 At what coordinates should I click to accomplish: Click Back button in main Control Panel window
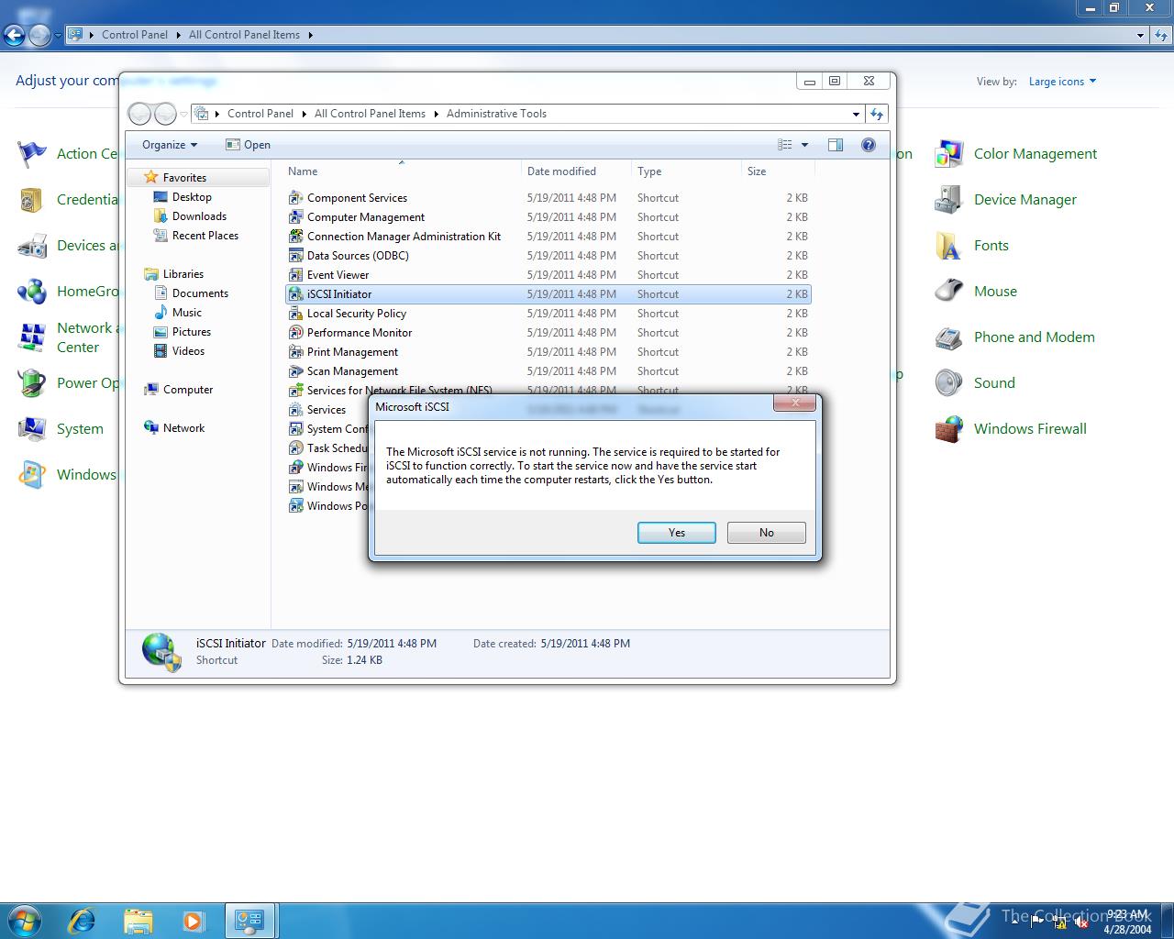[14, 36]
